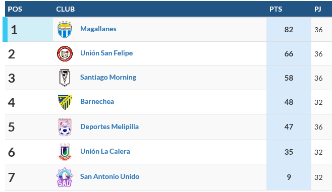This screenshot has width=332, height=192.
Task: Sort table by PTS column header
Action: 275,9
